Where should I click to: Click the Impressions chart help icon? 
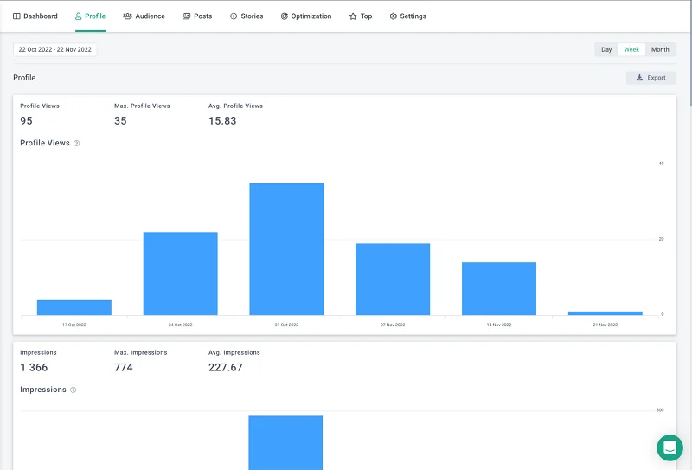(73, 390)
